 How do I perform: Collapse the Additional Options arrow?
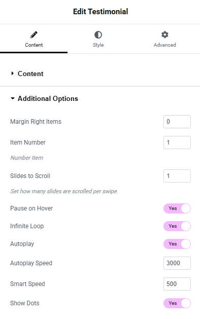[13, 98]
